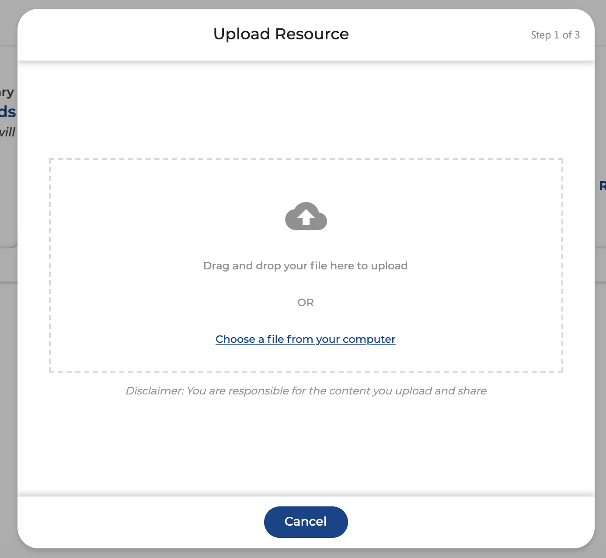This screenshot has height=558, width=606.
Task: Click the cut-off 'ry' text at left edge
Action: (x=7, y=92)
